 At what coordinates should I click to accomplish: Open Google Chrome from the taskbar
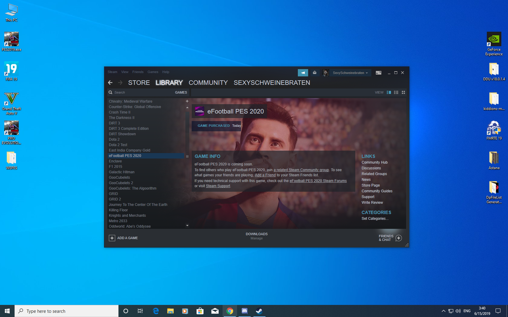coord(230,311)
